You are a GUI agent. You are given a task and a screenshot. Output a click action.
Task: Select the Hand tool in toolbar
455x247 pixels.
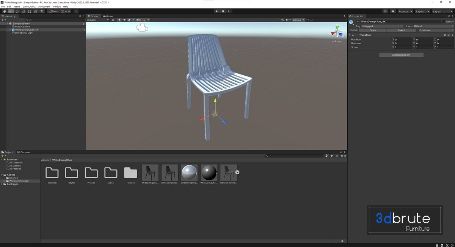point(5,11)
